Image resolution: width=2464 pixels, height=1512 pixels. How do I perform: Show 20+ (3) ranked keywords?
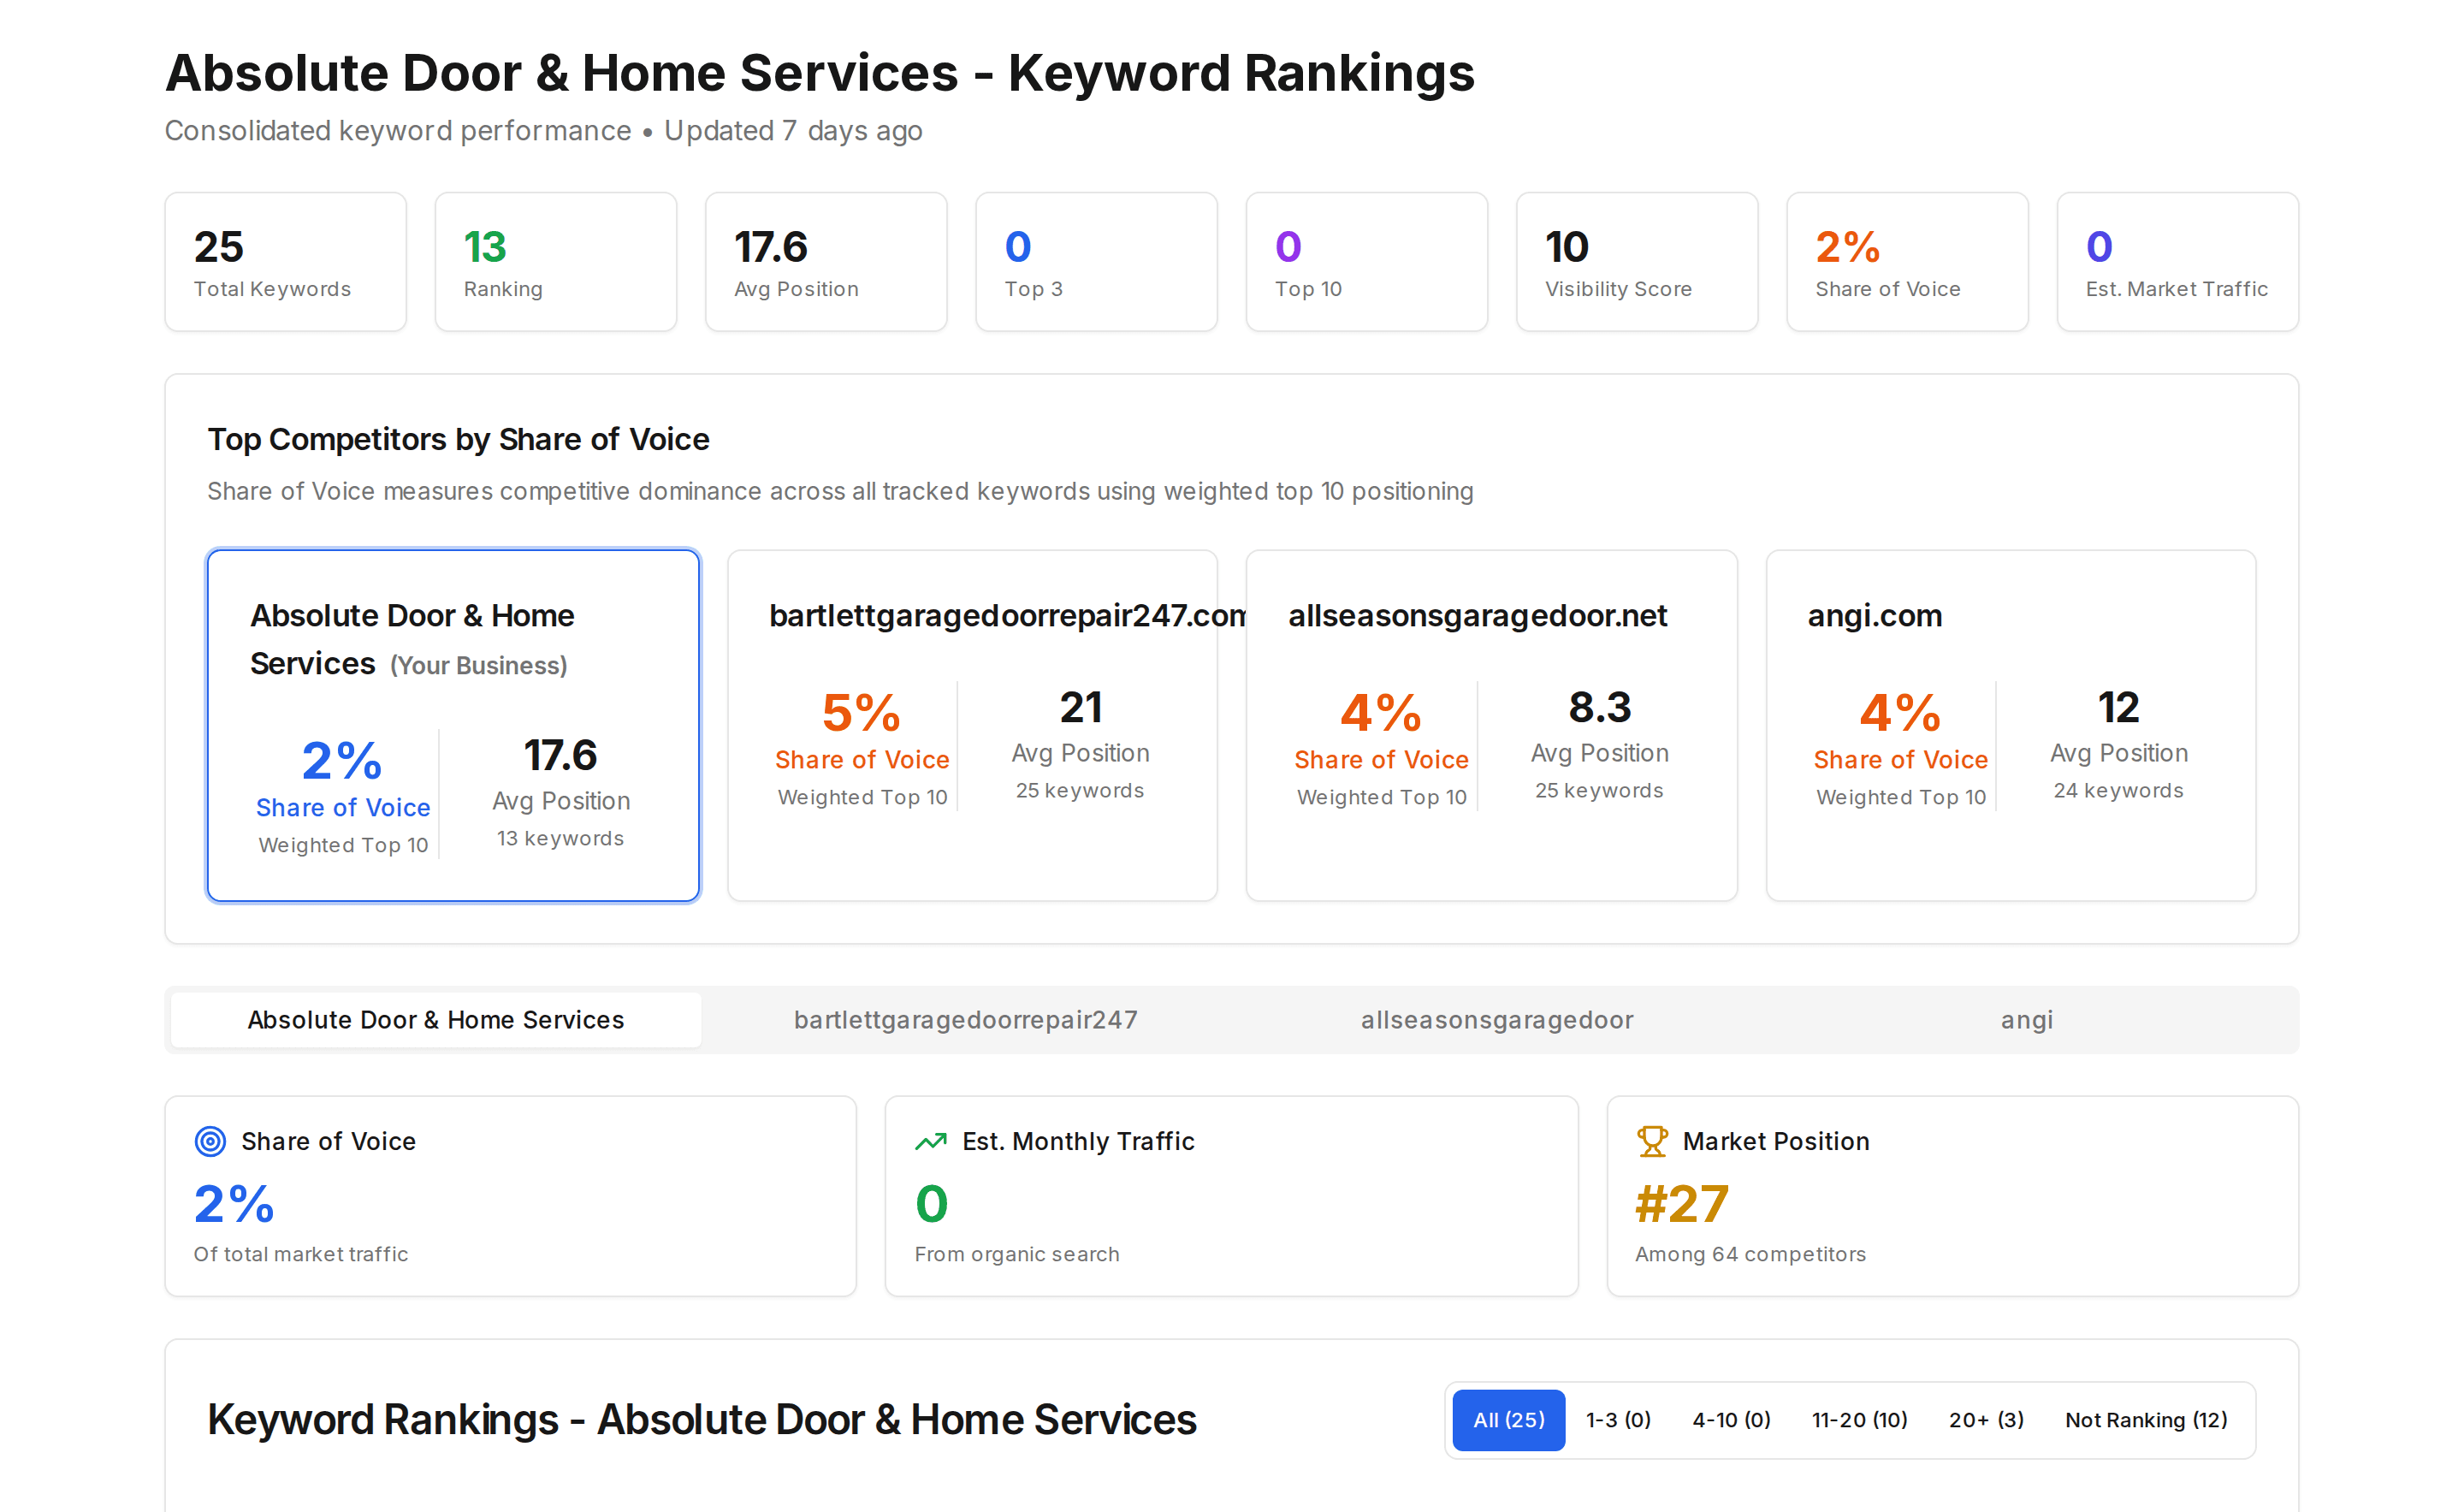1986,1420
